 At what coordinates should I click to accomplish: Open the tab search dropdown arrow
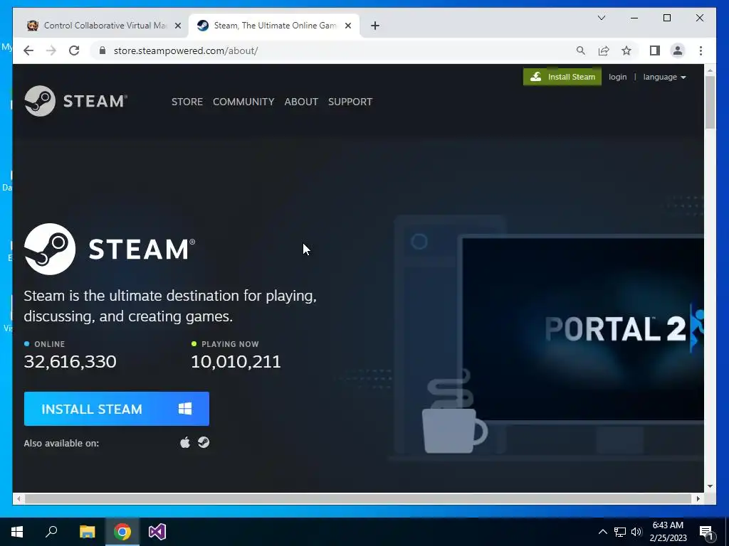coord(601,18)
